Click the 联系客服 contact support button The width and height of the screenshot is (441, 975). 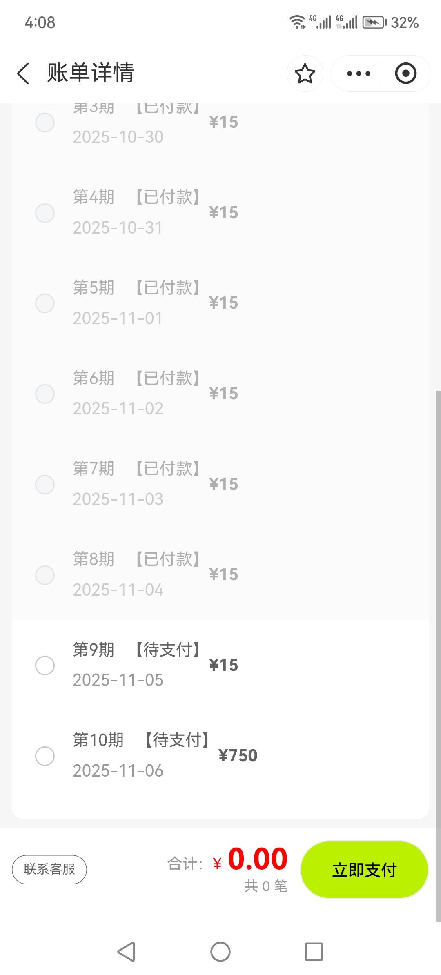pyautogui.click(x=49, y=869)
